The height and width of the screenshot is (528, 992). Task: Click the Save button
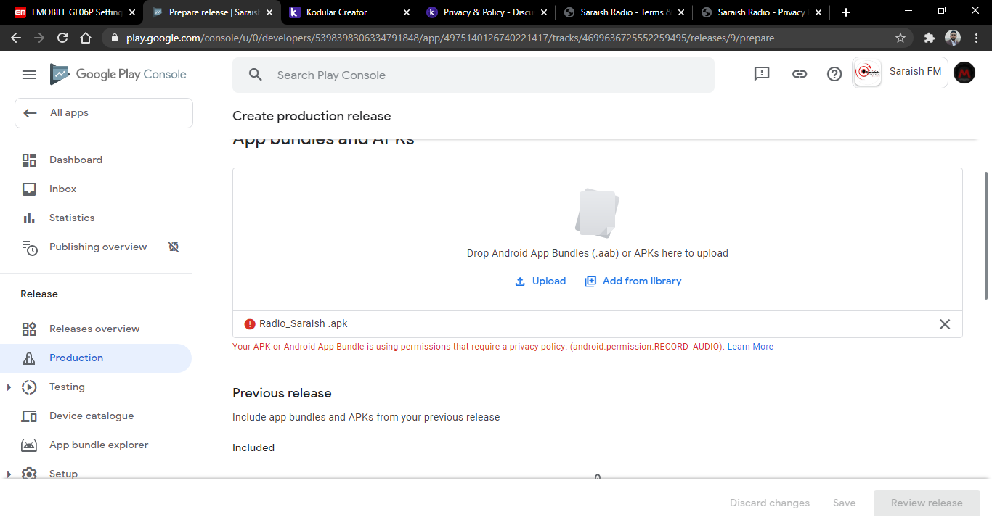tap(845, 503)
